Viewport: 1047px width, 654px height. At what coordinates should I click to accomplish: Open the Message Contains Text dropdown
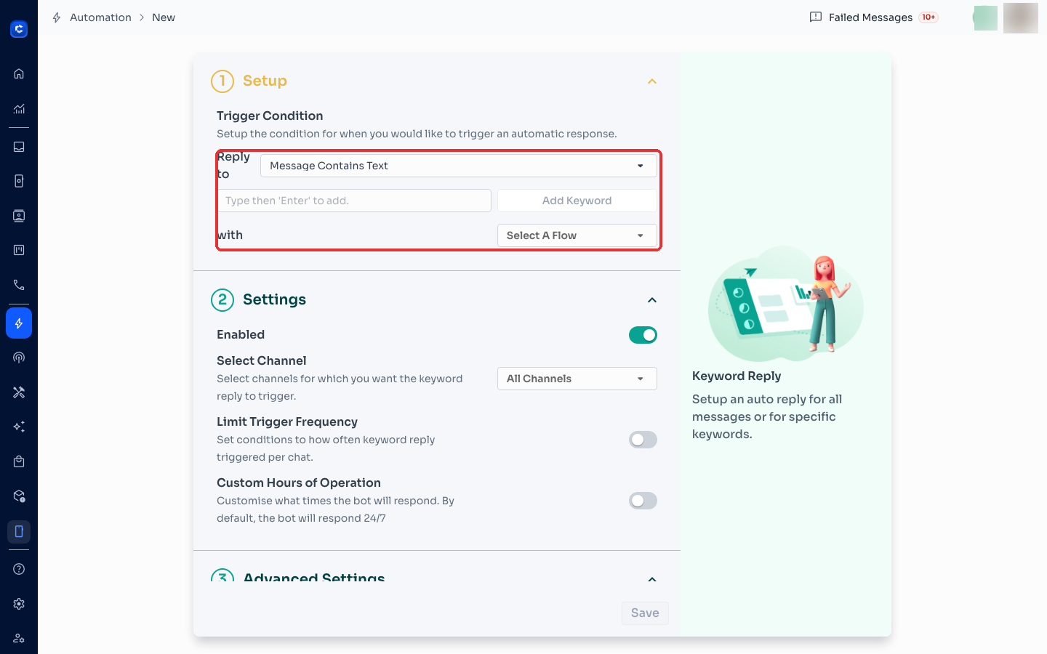[x=458, y=166]
